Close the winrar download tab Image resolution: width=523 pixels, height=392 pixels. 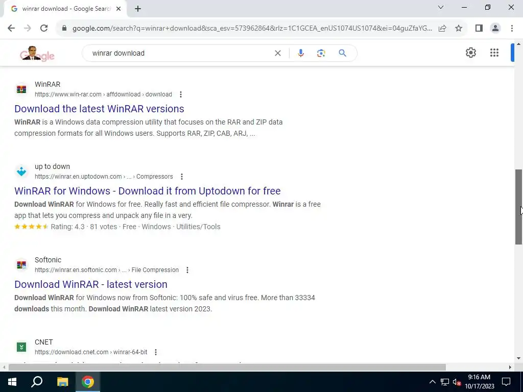coord(118,9)
